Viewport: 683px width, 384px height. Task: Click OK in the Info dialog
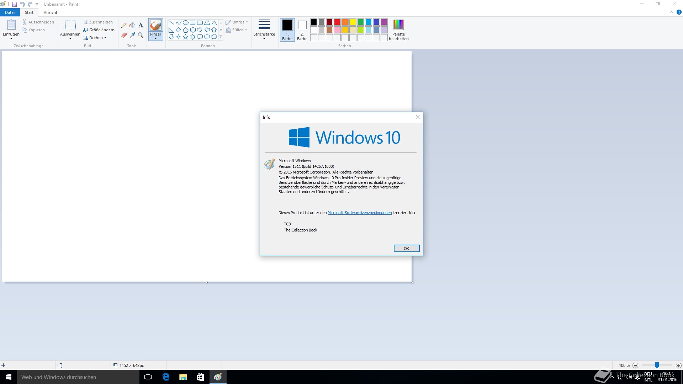[406, 249]
